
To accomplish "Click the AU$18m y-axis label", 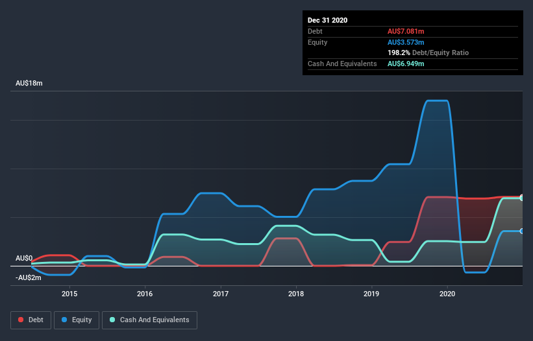I will 29,83.
